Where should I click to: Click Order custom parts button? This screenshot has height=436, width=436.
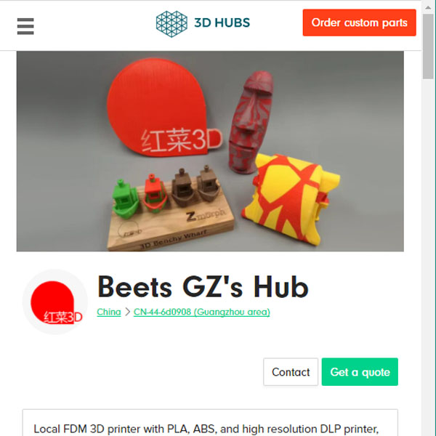coord(359,23)
